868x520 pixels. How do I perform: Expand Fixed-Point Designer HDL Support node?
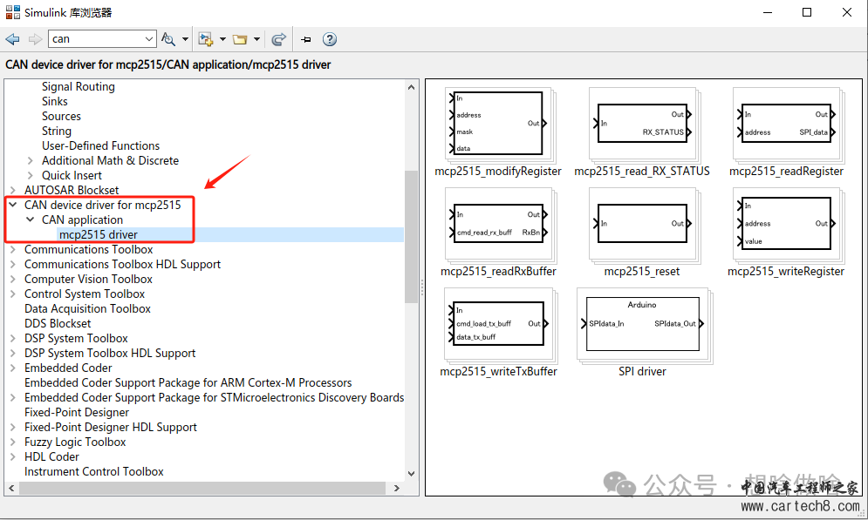(13, 427)
